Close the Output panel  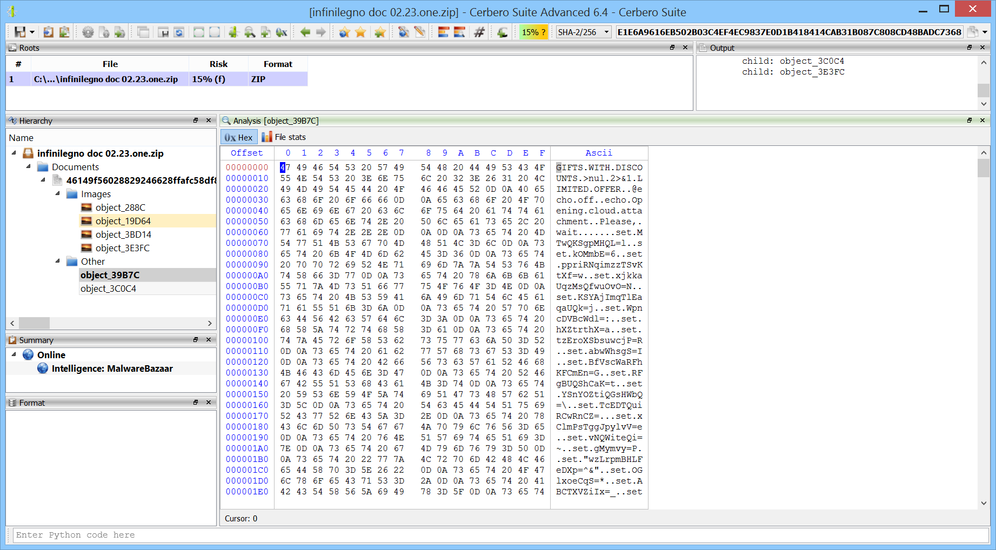[982, 48]
